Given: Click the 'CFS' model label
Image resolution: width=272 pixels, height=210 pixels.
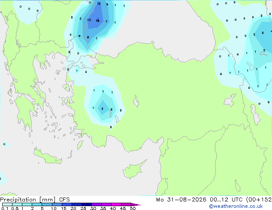Looking at the screenshot, I should (x=64, y=200).
